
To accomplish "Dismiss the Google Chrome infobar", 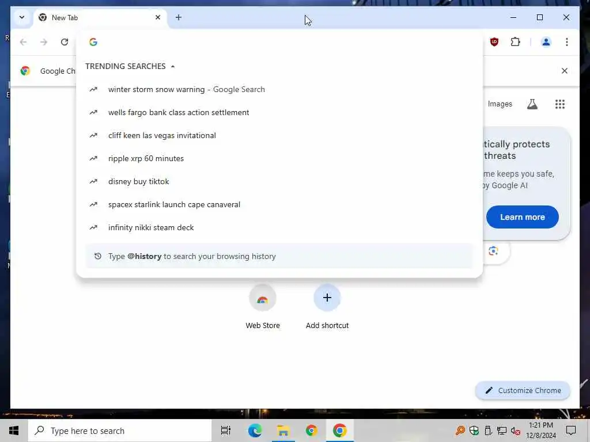I will click(565, 71).
